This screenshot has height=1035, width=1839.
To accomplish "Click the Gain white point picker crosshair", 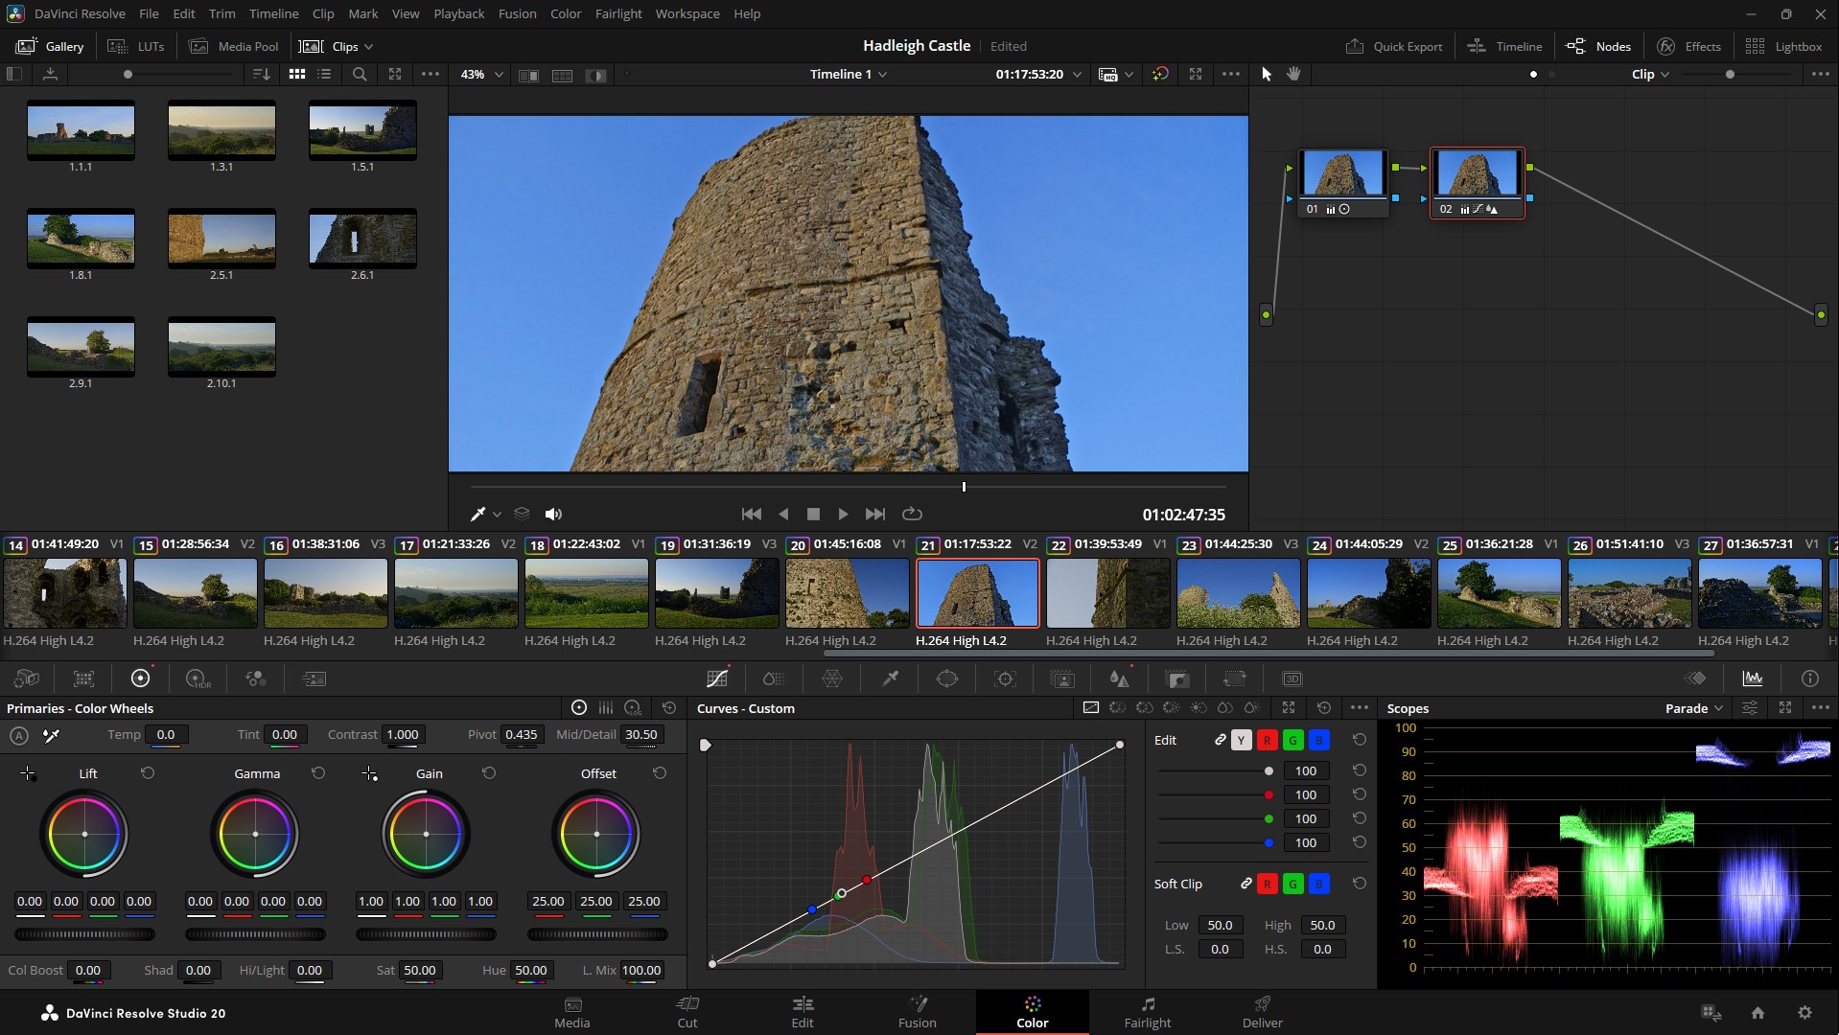I will (x=369, y=773).
